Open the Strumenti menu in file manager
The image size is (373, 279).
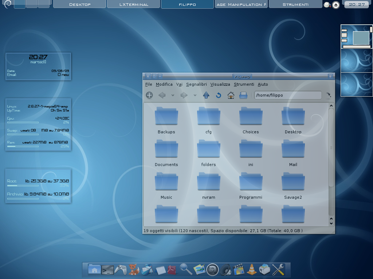click(244, 84)
